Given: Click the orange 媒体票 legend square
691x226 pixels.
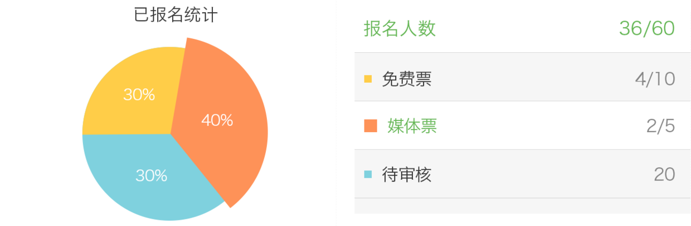Looking at the screenshot, I should [x=370, y=126].
